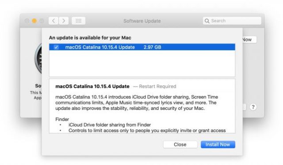The height and width of the screenshot is (165, 283).
Task: Click 'Controls to limit access' bullet text
Action: [x=147, y=131]
